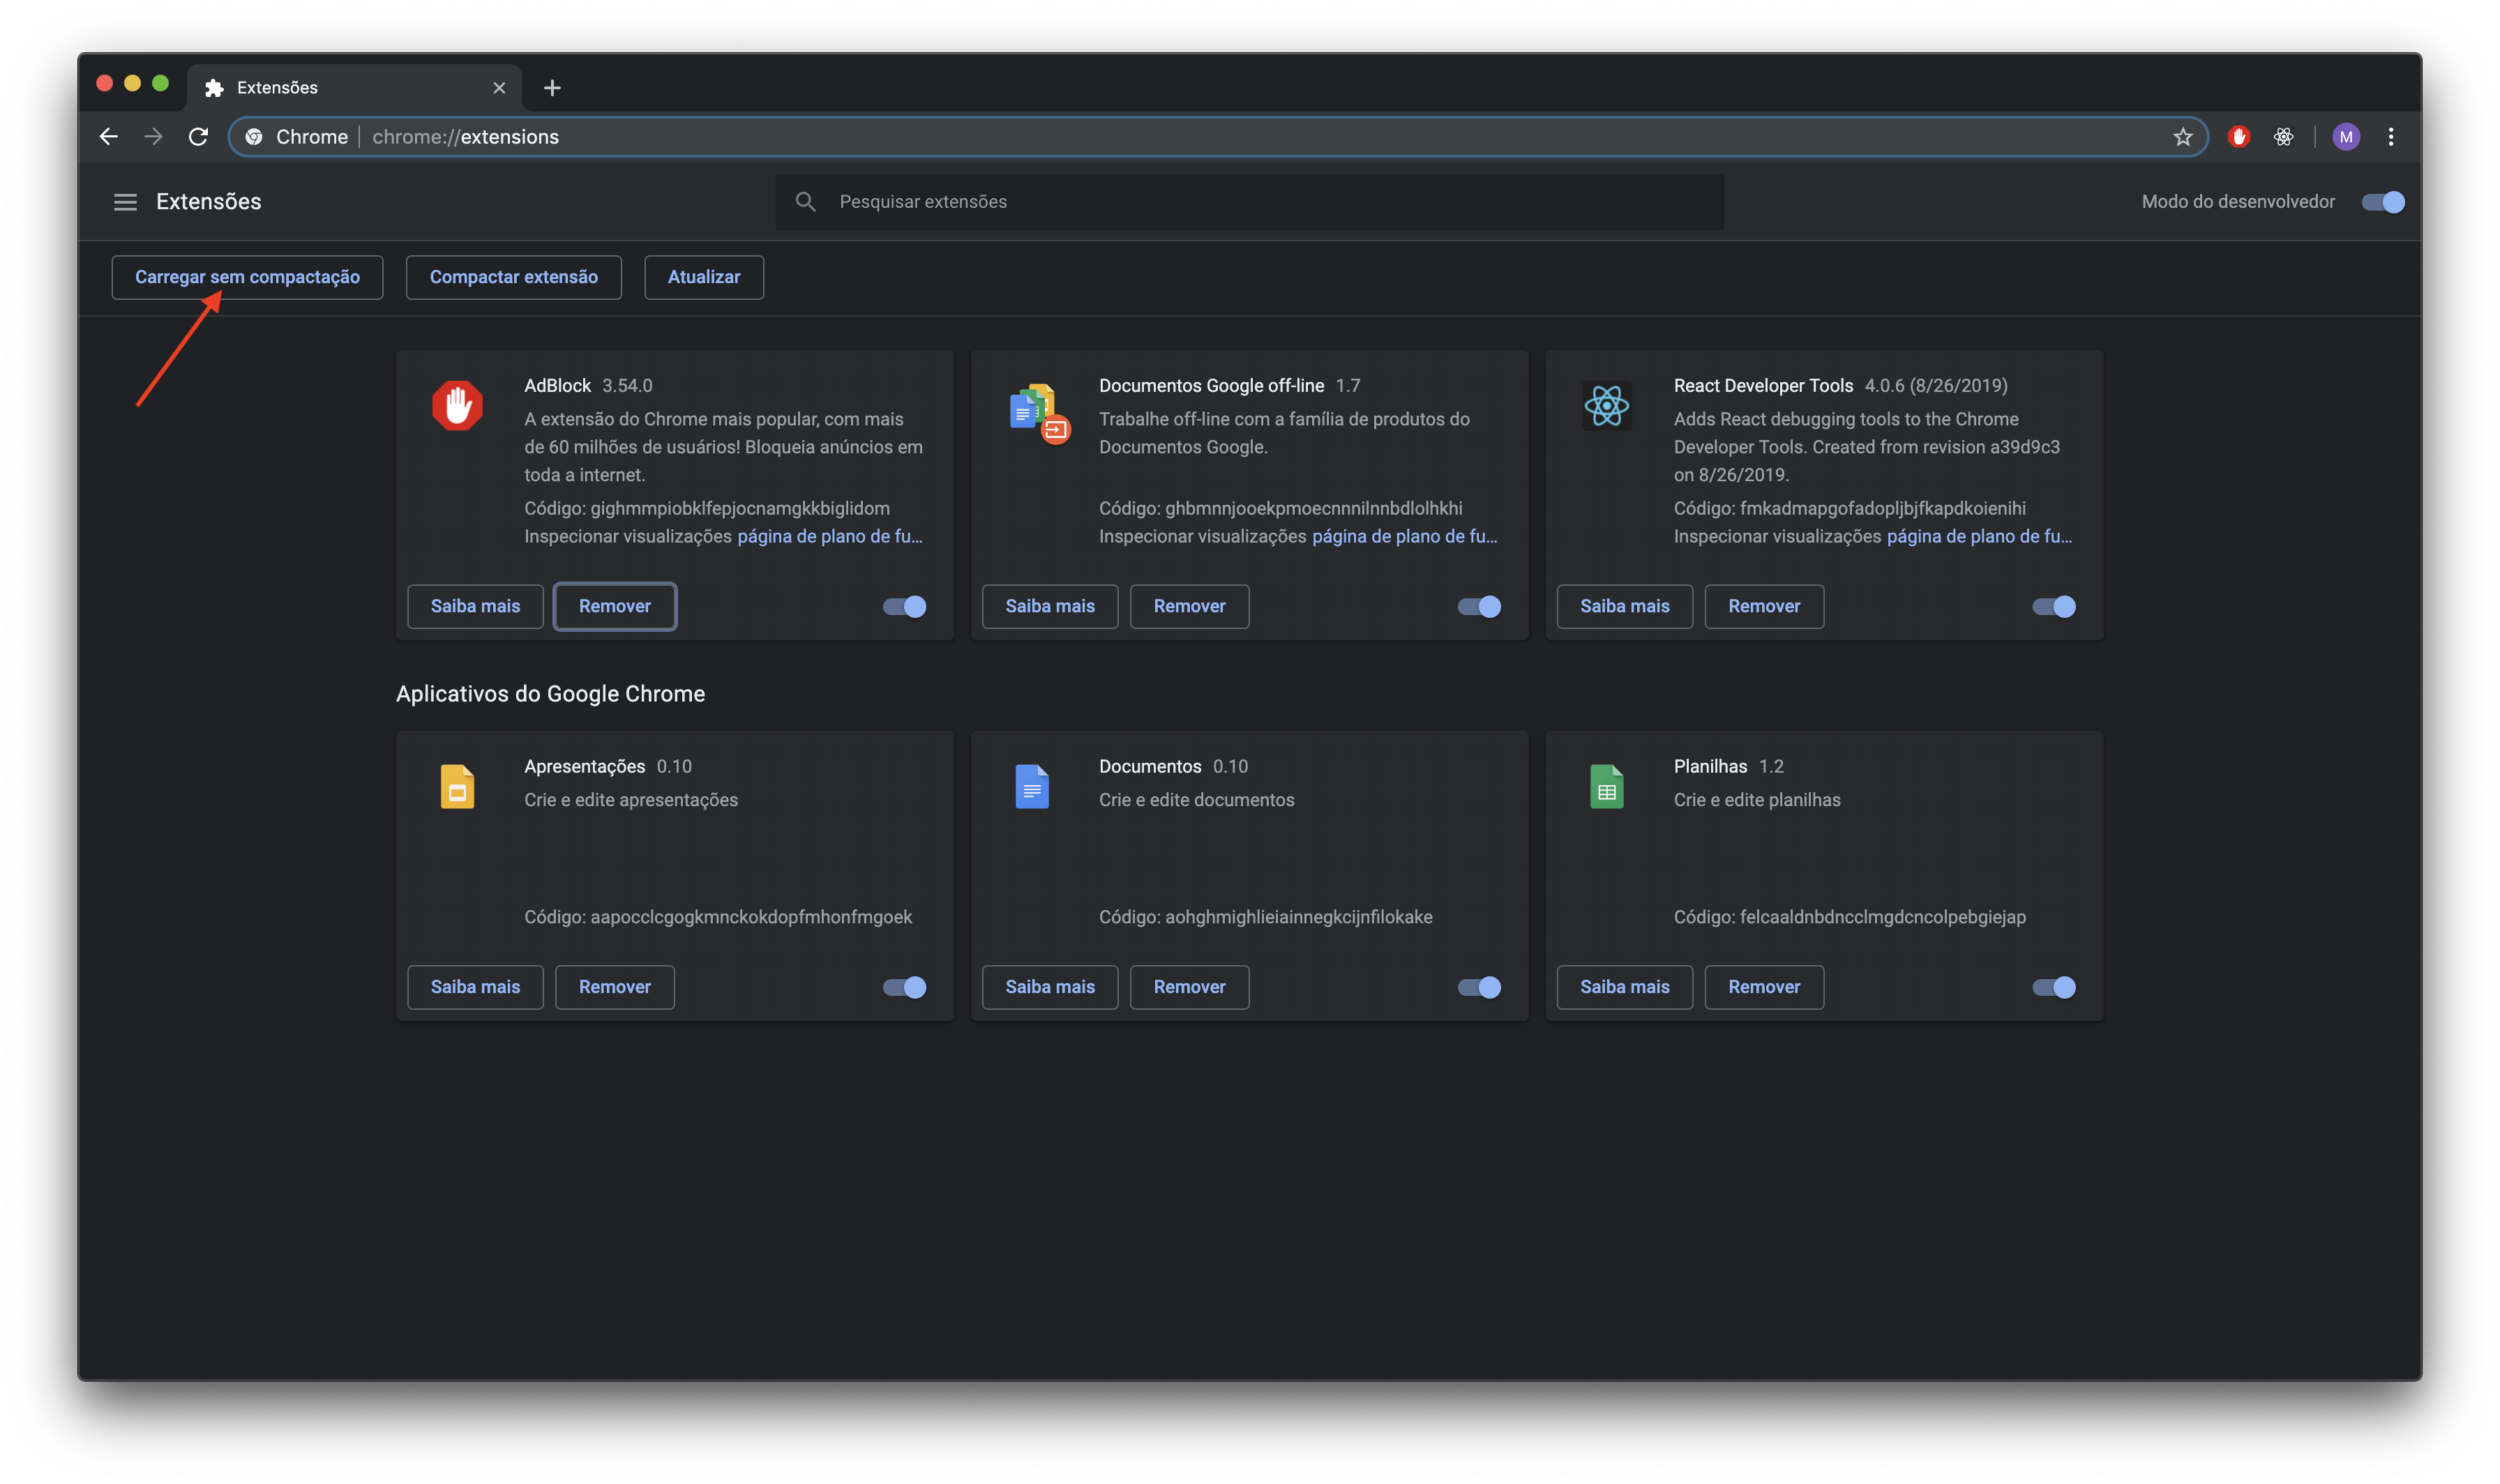Open Chrome three-dot menu

(x=2390, y=137)
